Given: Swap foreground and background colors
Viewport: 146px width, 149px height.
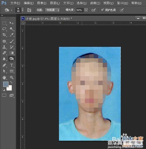Looking at the screenshot, I should tap(11, 82).
